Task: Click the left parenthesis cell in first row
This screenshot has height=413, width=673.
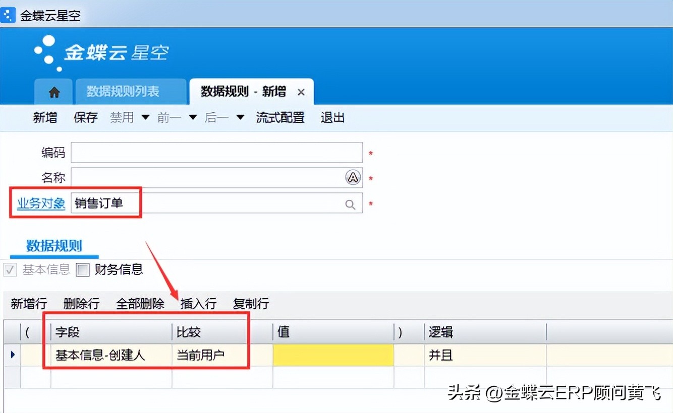Action: tap(36, 355)
